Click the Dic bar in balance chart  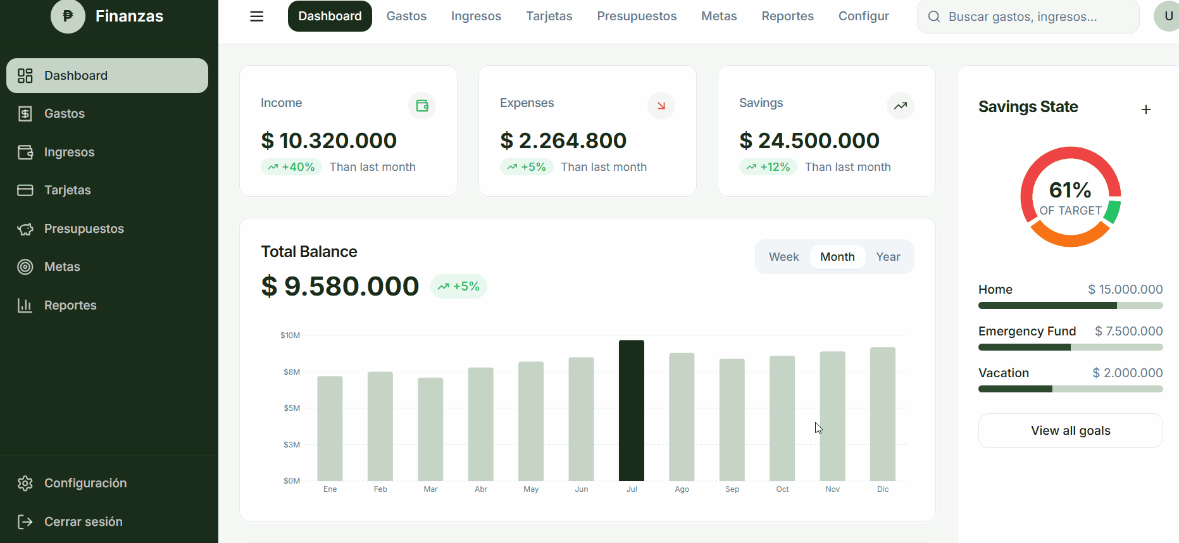(x=883, y=414)
